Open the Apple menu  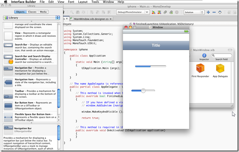pyautogui.click(x=6, y=2)
